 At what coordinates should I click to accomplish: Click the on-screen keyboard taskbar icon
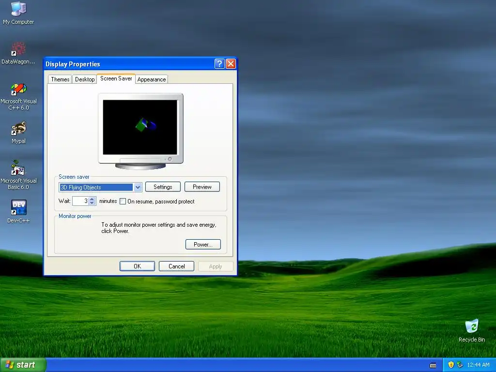pyautogui.click(x=433, y=365)
